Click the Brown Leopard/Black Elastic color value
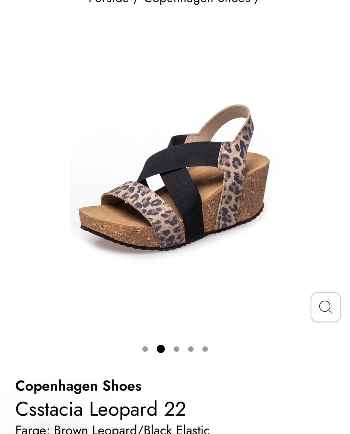 (132, 430)
